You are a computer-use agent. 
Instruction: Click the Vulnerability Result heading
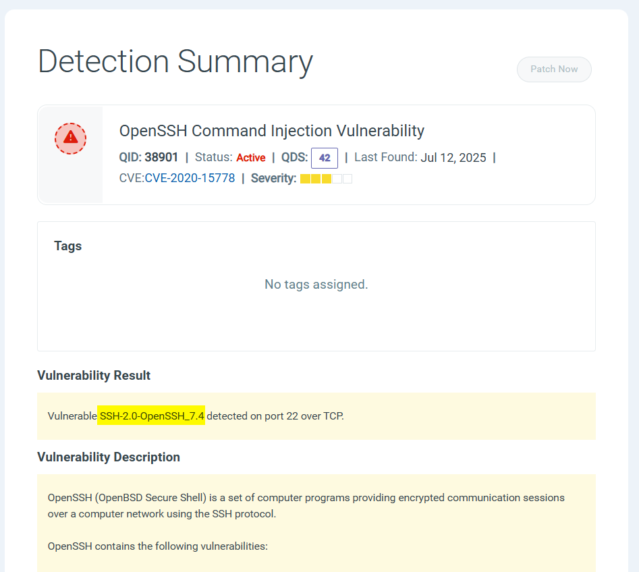(x=94, y=376)
